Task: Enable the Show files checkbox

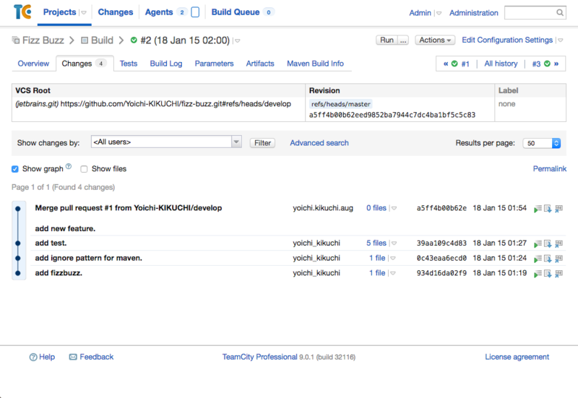Action: (x=84, y=169)
